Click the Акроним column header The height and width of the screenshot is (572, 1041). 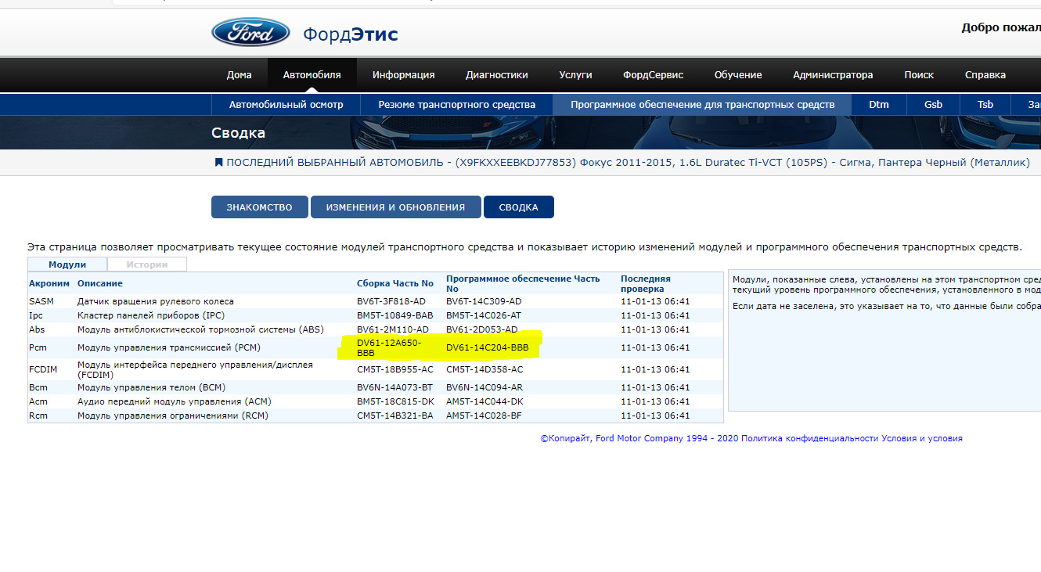tap(49, 283)
